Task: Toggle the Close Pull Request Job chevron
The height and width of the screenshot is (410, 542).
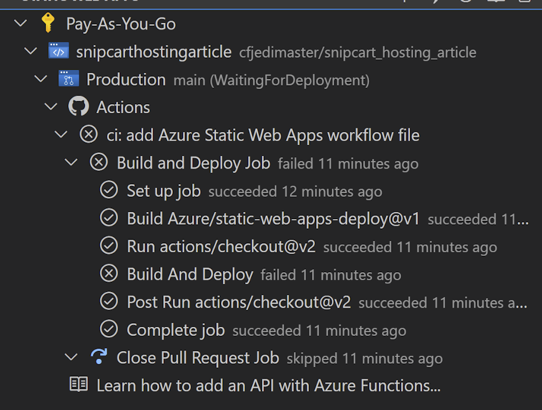Action: tap(71, 357)
